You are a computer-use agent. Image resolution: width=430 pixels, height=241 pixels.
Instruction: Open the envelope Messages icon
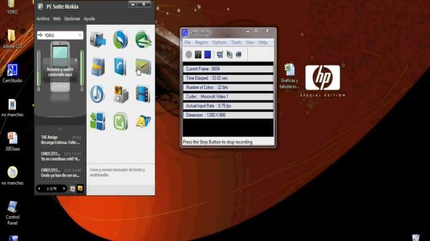pos(143,67)
